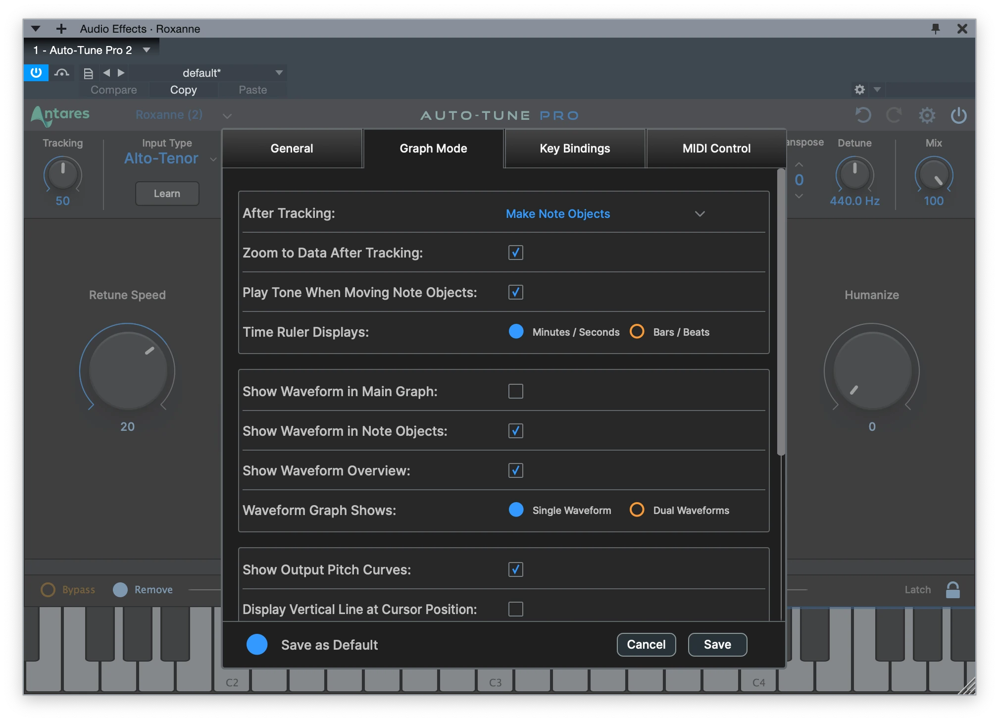Open Auto-Tune settings gear icon
Image resolution: width=999 pixels, height=722 pixels.
pyautogui.click(x=927, y=115)
